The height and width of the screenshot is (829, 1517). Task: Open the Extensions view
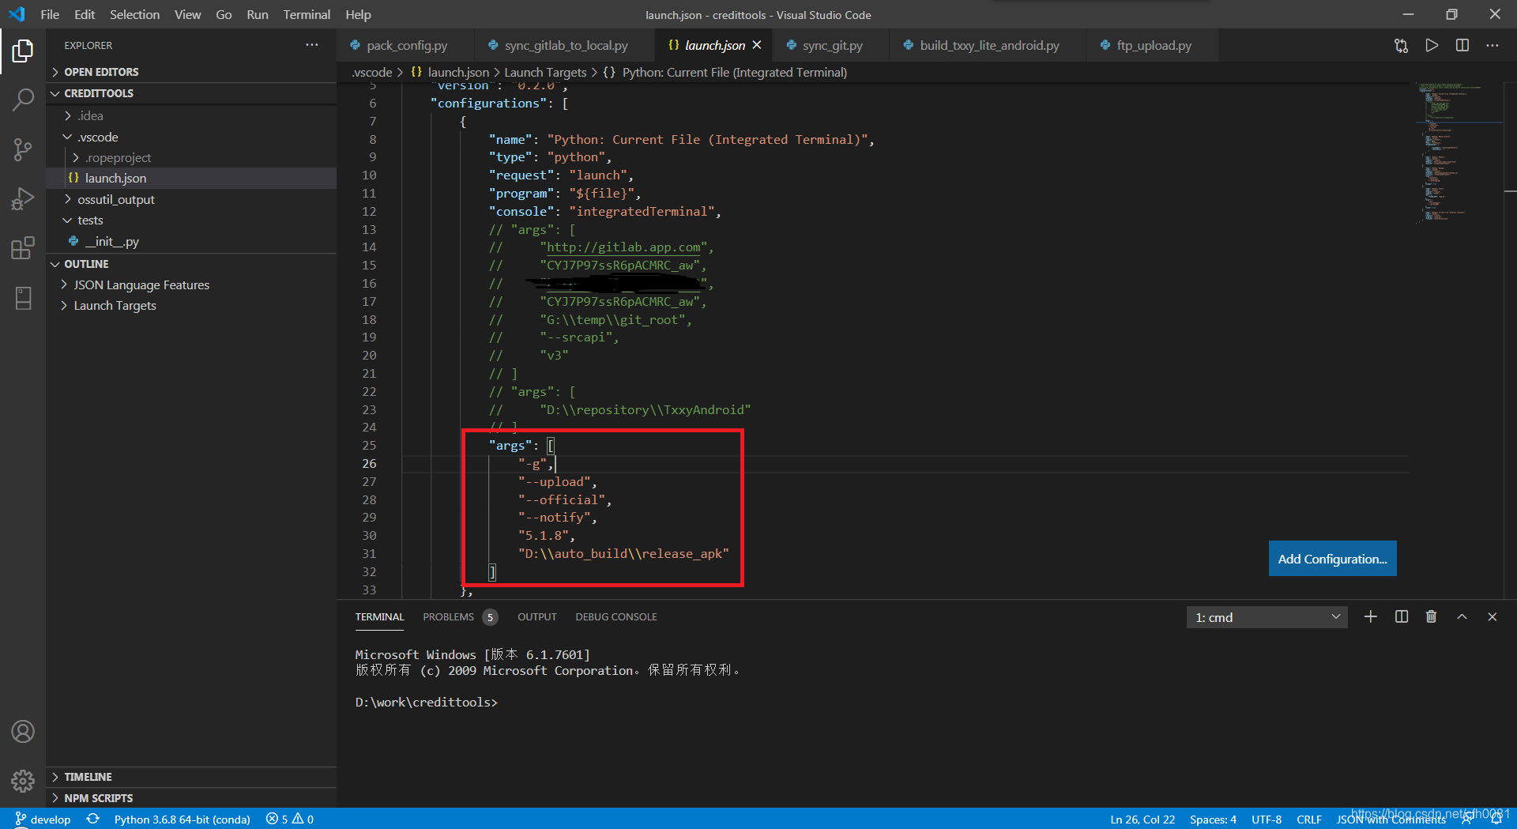coord(23,248)
